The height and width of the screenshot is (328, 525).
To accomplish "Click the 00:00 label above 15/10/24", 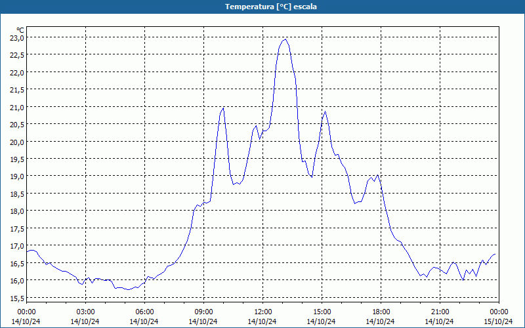I will 499,312.
